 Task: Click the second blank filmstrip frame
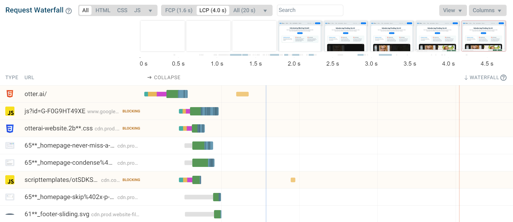(208, 36)
